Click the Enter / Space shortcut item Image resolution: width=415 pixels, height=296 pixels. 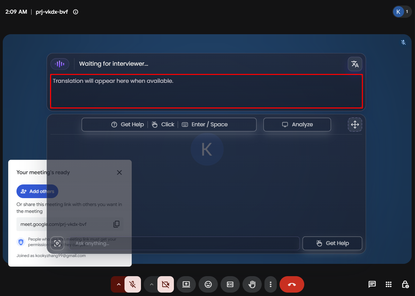point(205,125)
